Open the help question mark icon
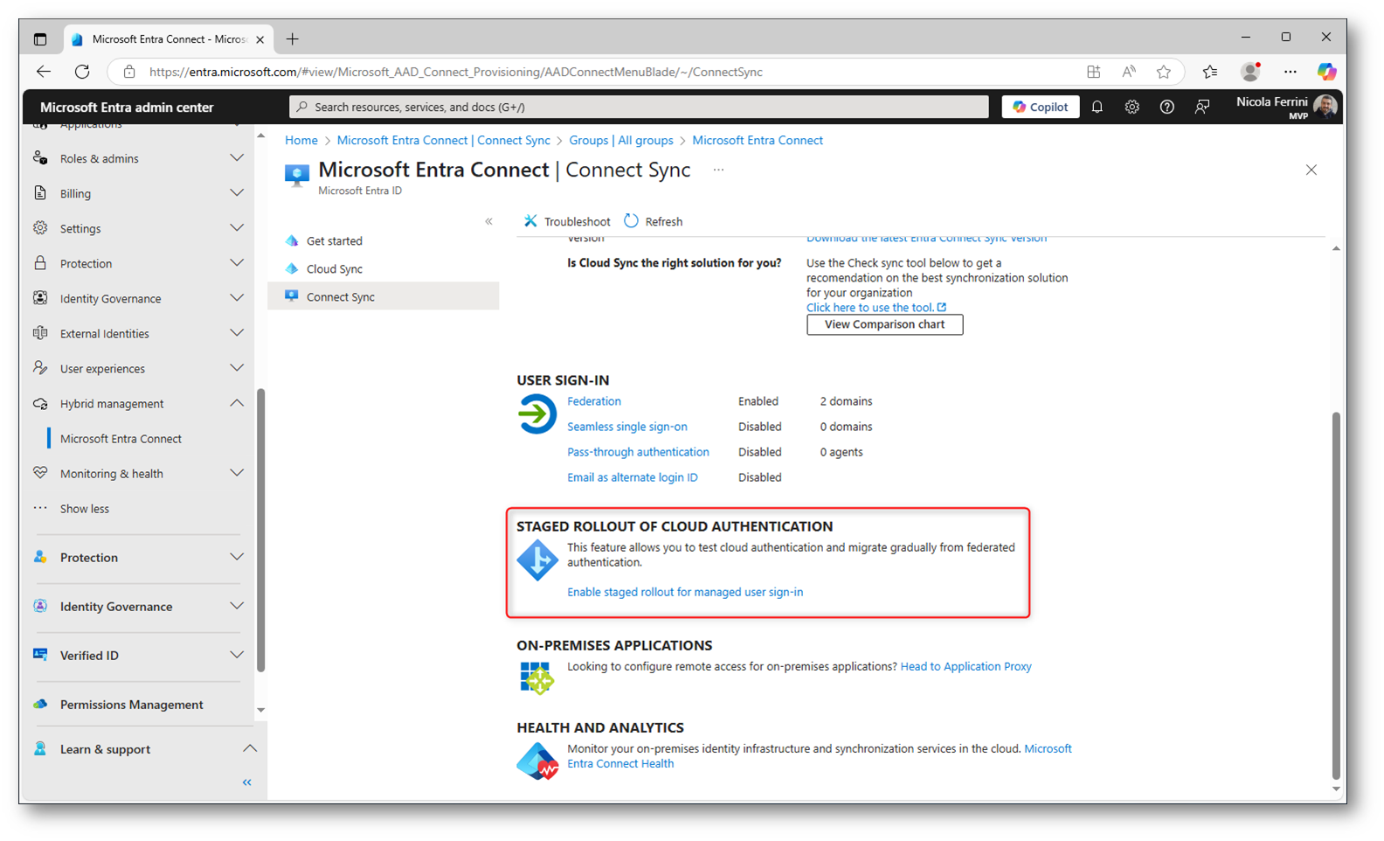The width and height of the screenshot is (1384, 841). pyautogui.click(x=1167, y=107)
